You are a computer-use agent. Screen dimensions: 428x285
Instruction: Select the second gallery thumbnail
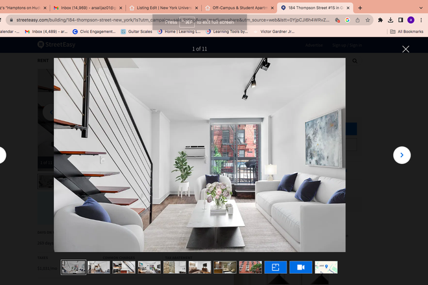[99, 268]
